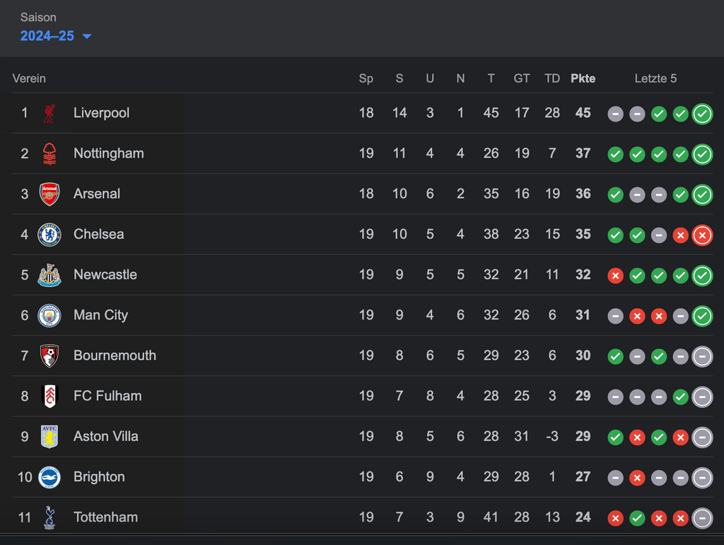Click the Letzte 5 column header

(655, 78)
